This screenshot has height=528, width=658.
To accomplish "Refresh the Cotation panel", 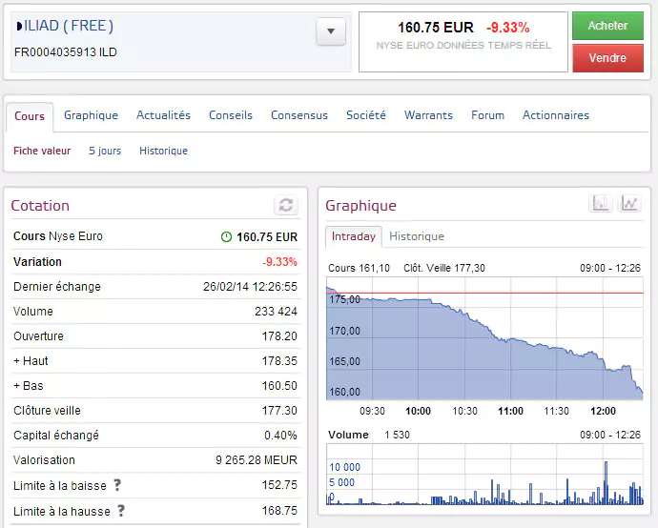I will click(286, 205).
